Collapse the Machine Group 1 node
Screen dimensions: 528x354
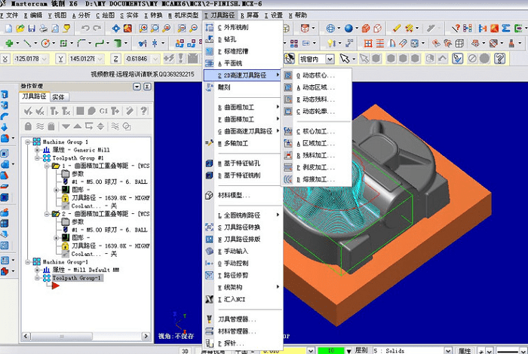pyautogui.click(x=28, y=142)
